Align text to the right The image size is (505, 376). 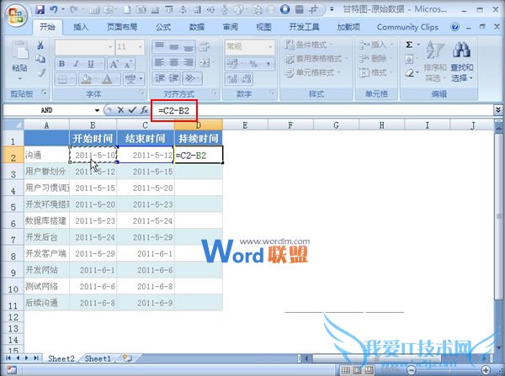coord(189,62)
